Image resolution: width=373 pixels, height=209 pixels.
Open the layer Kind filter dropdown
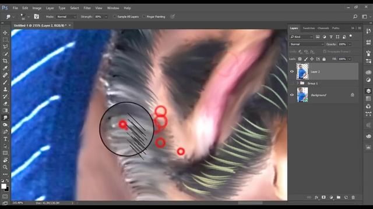click(x=301, y=37)
